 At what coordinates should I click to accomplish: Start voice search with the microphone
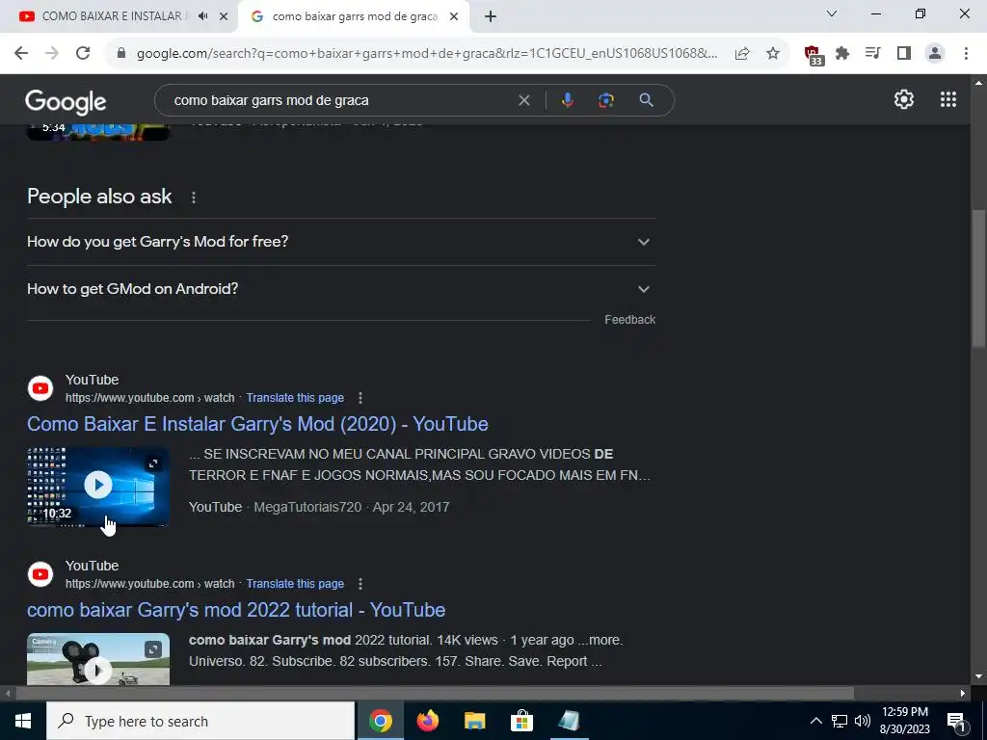click(567, 100)
